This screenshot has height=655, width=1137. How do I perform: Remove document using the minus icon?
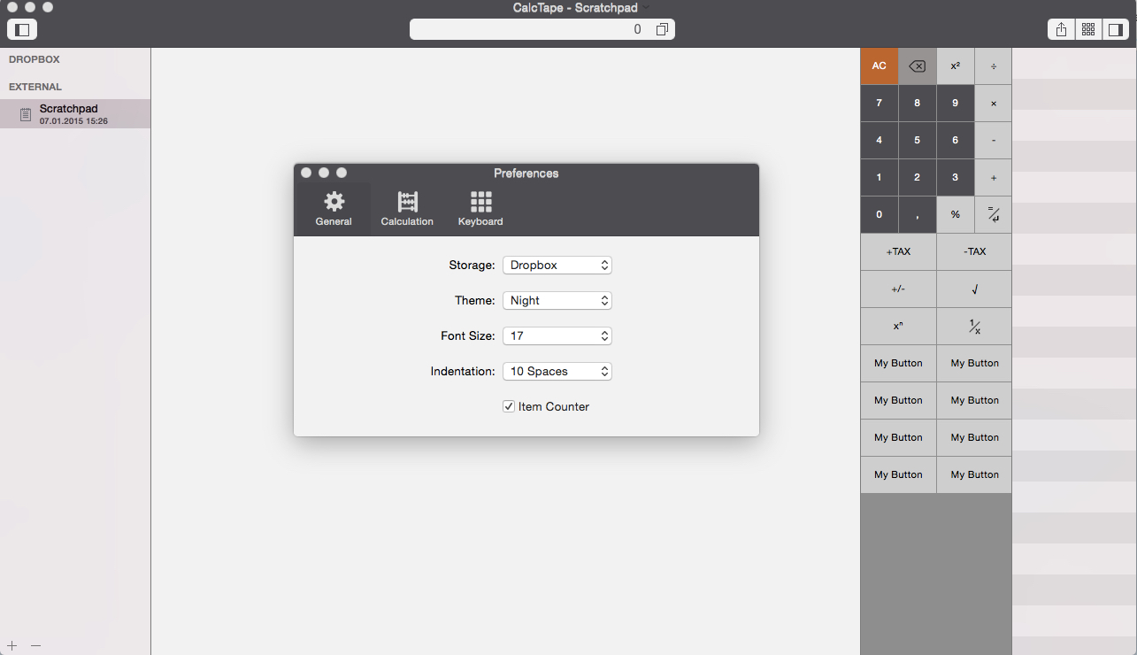click(35, 645)
